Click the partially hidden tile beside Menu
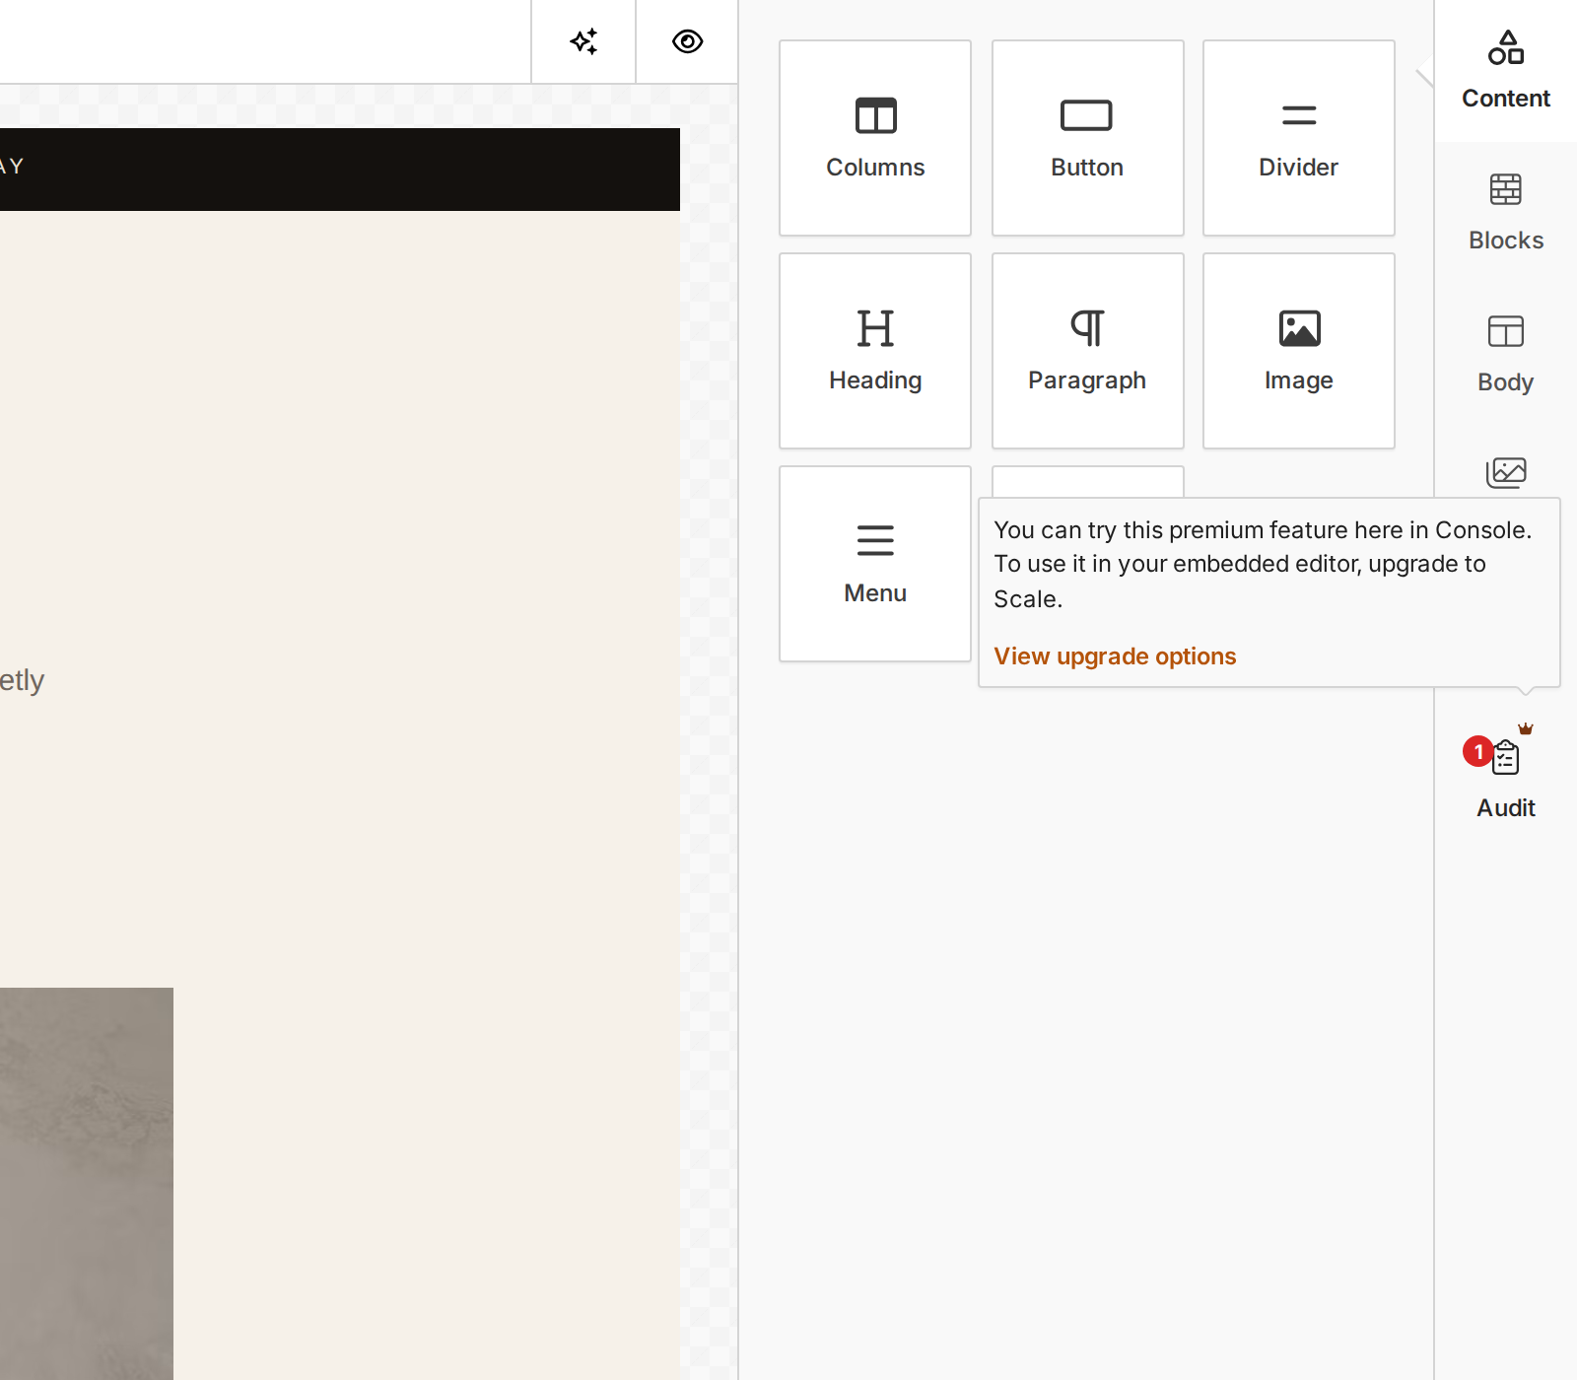Viewport: 1577px width, 1380px height. (x=1087, y=482)
